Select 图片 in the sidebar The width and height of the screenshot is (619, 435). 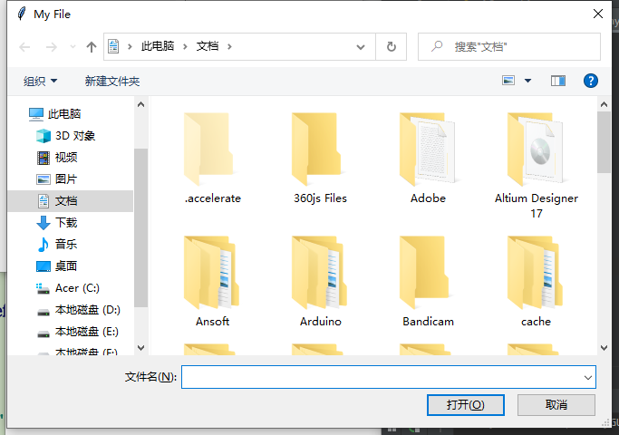point(66,179)
